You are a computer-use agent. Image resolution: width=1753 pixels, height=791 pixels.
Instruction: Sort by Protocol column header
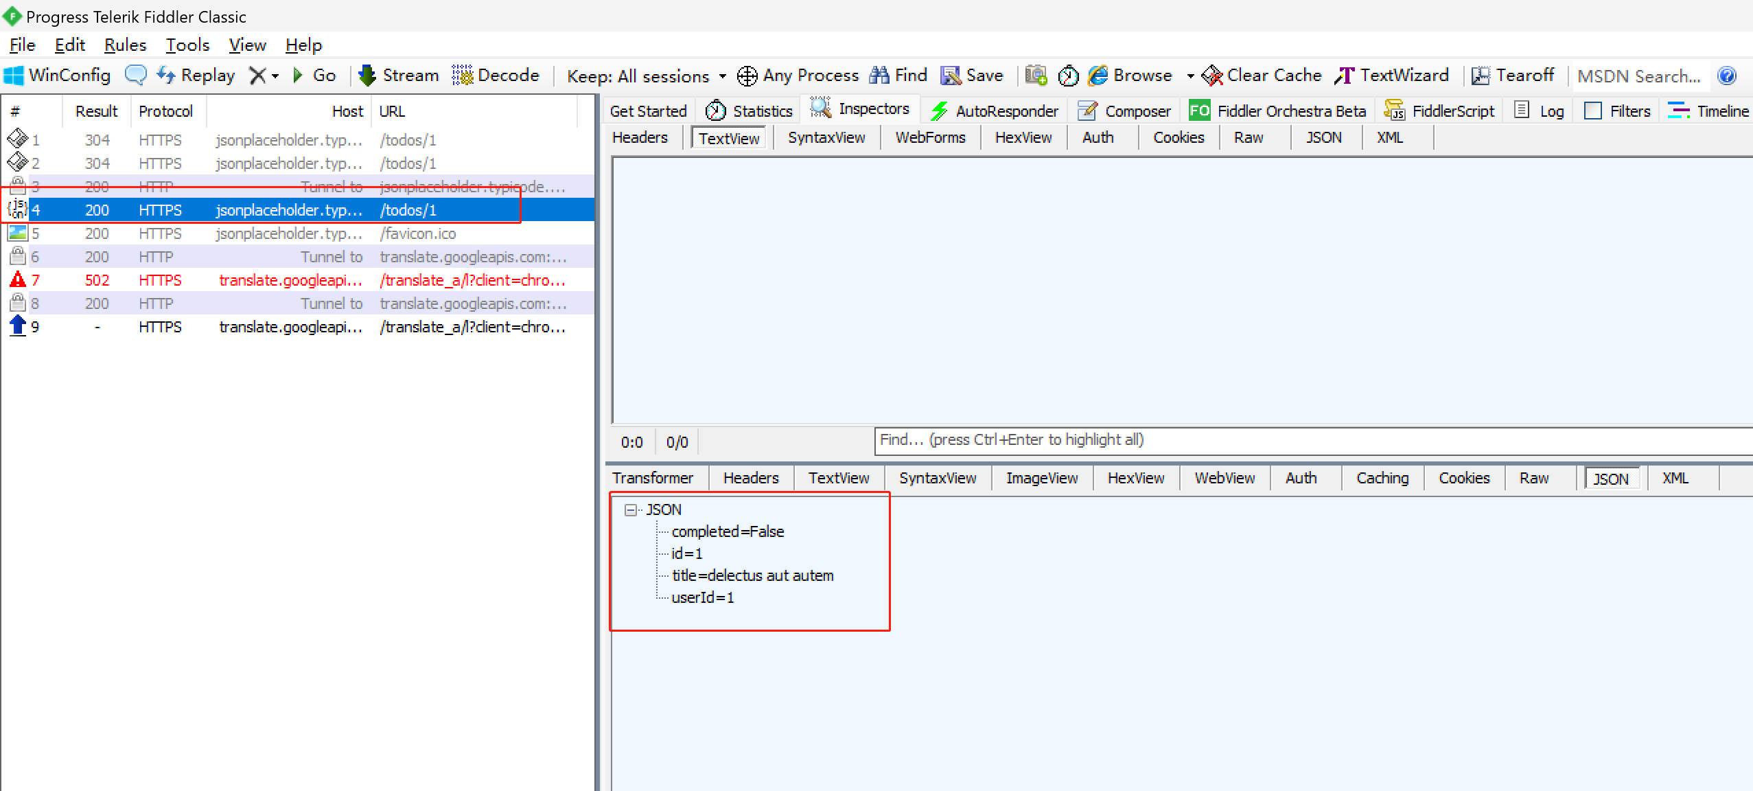(166, 111)
